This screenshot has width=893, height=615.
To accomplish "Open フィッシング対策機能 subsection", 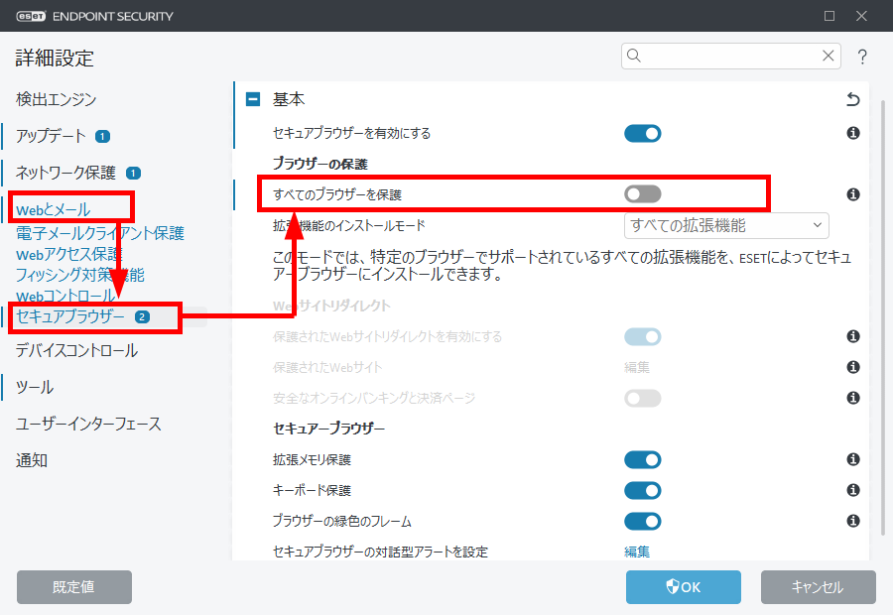I will click(x=79, y=275).
